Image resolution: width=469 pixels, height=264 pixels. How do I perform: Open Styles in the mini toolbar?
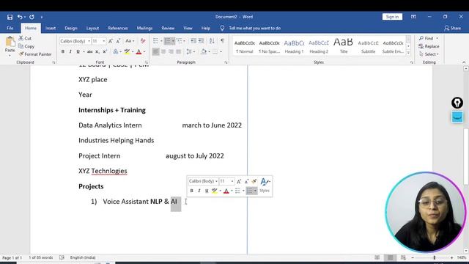coord(265,185)
